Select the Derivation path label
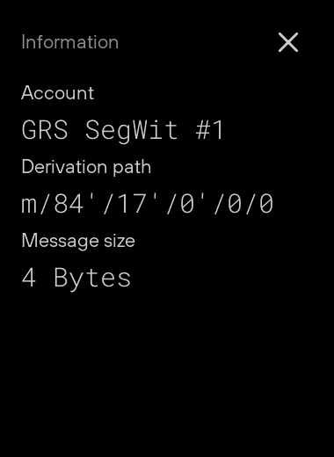 (x=86, y=167)
